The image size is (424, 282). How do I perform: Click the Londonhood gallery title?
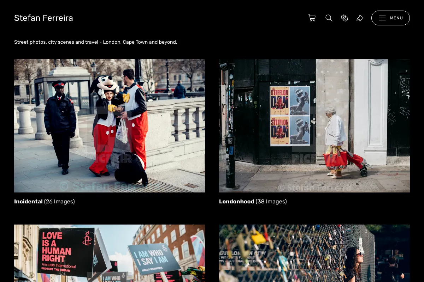pyautogui.click(x=236, y=202)
